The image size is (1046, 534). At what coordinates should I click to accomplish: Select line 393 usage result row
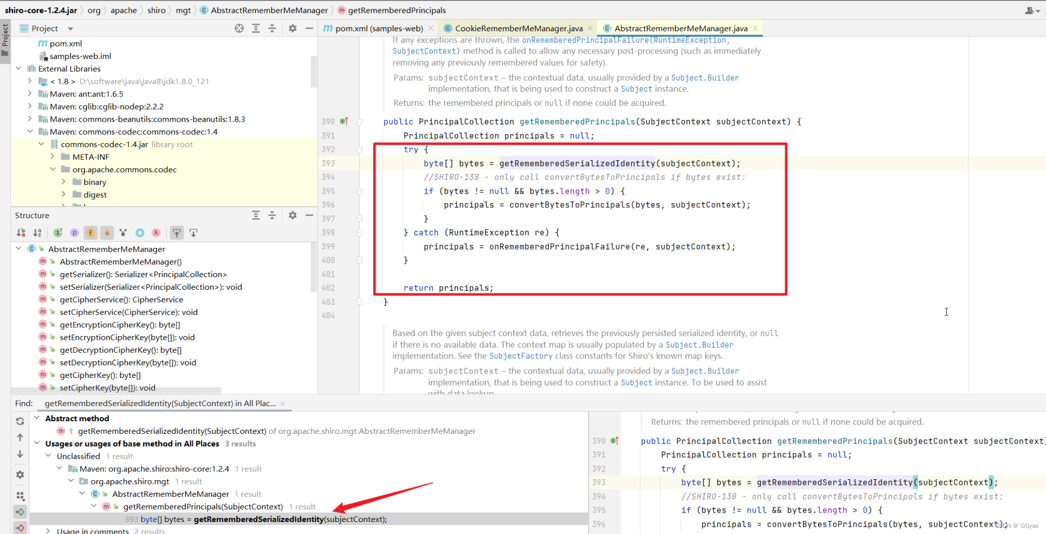click(x=309, y=519)
